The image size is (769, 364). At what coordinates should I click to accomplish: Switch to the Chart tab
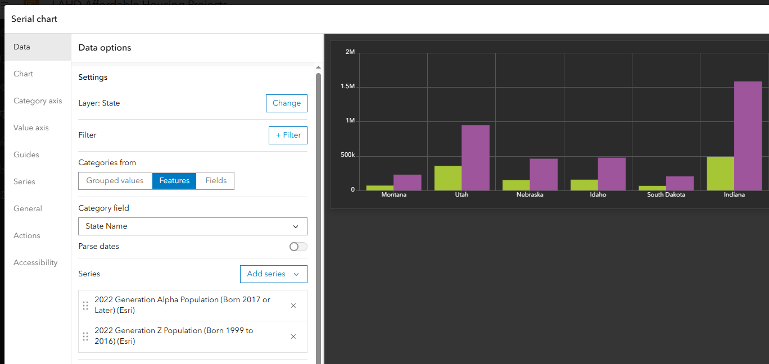tap(23, 74)
